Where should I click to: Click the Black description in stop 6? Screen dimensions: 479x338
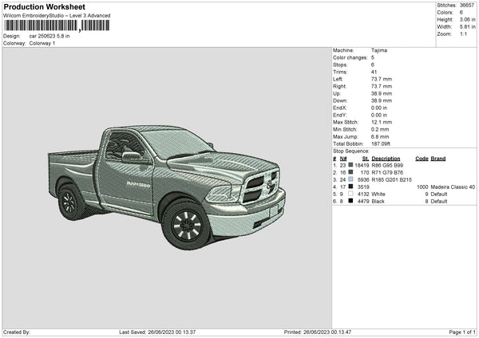378,202
